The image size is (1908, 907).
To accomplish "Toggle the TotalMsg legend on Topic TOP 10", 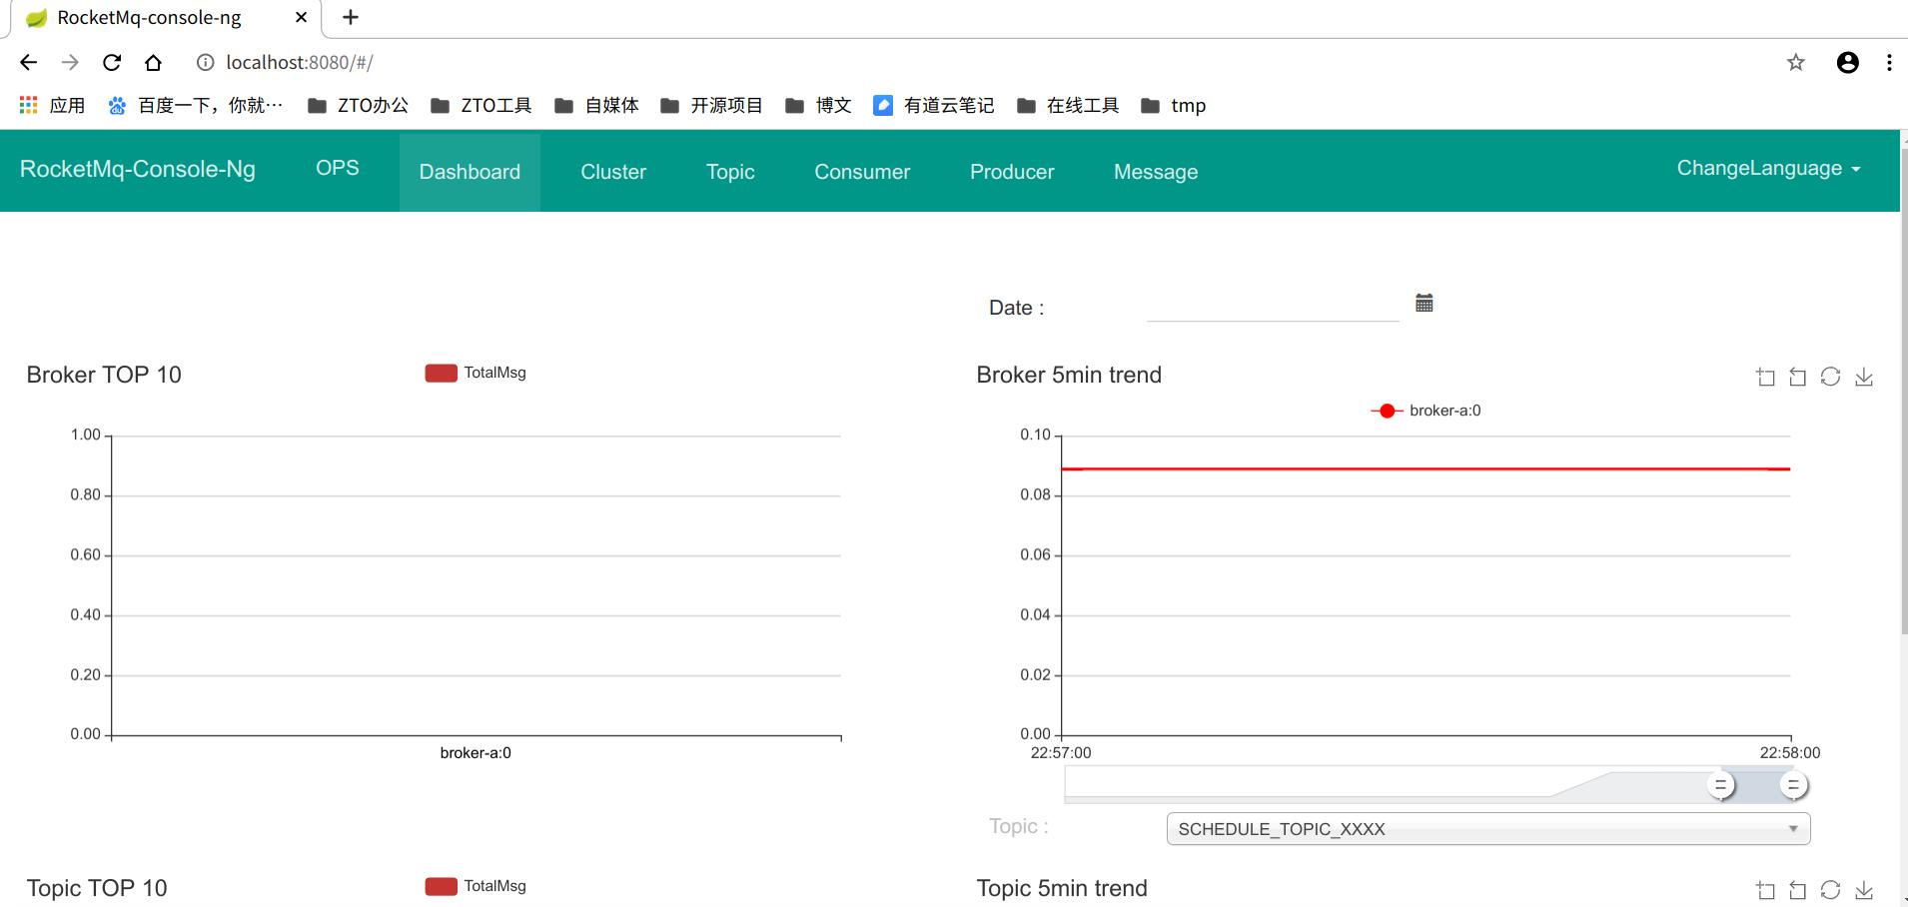I will 476,885.
